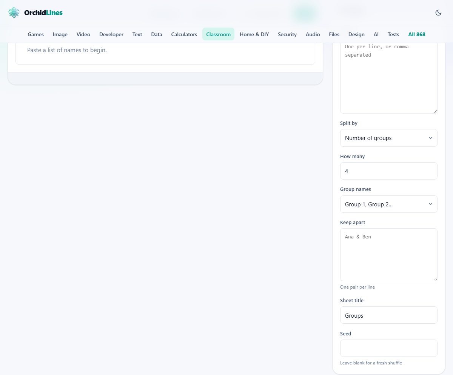Click the Split by dropdown chevron

click(430, 138)
